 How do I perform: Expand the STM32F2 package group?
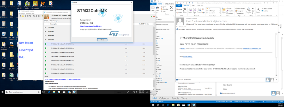pyautogui.click(x=45, y=36)
